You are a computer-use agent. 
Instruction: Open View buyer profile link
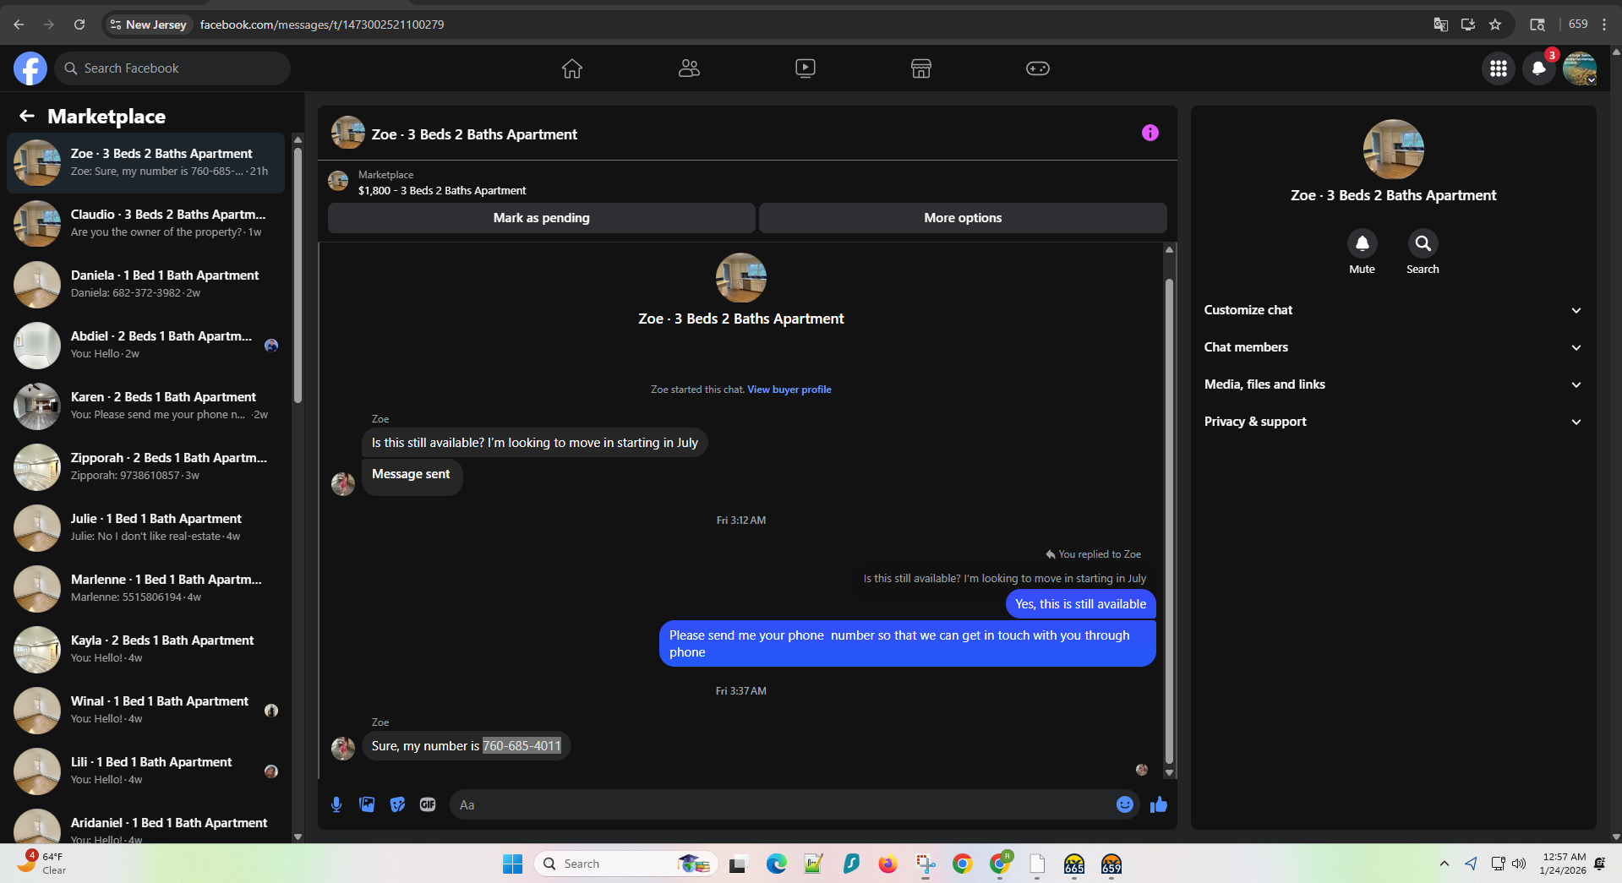[789, 390]
